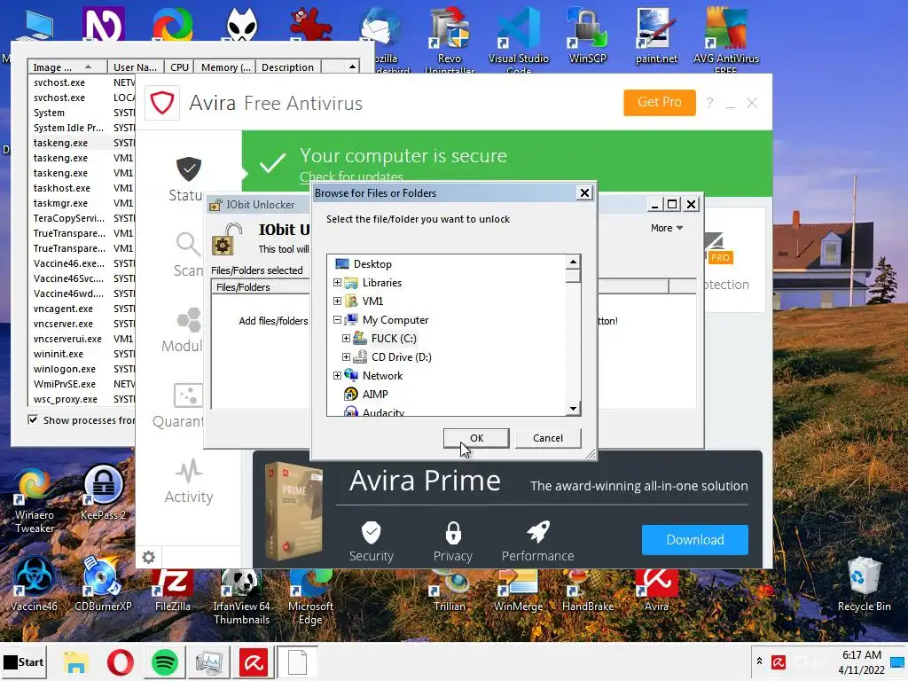Image resolution: width=908 pixels, height=681 pixels.
Task: Toggle the Show processes from all users checkbox
Action: pyautogui.click(x=33, y=419)
